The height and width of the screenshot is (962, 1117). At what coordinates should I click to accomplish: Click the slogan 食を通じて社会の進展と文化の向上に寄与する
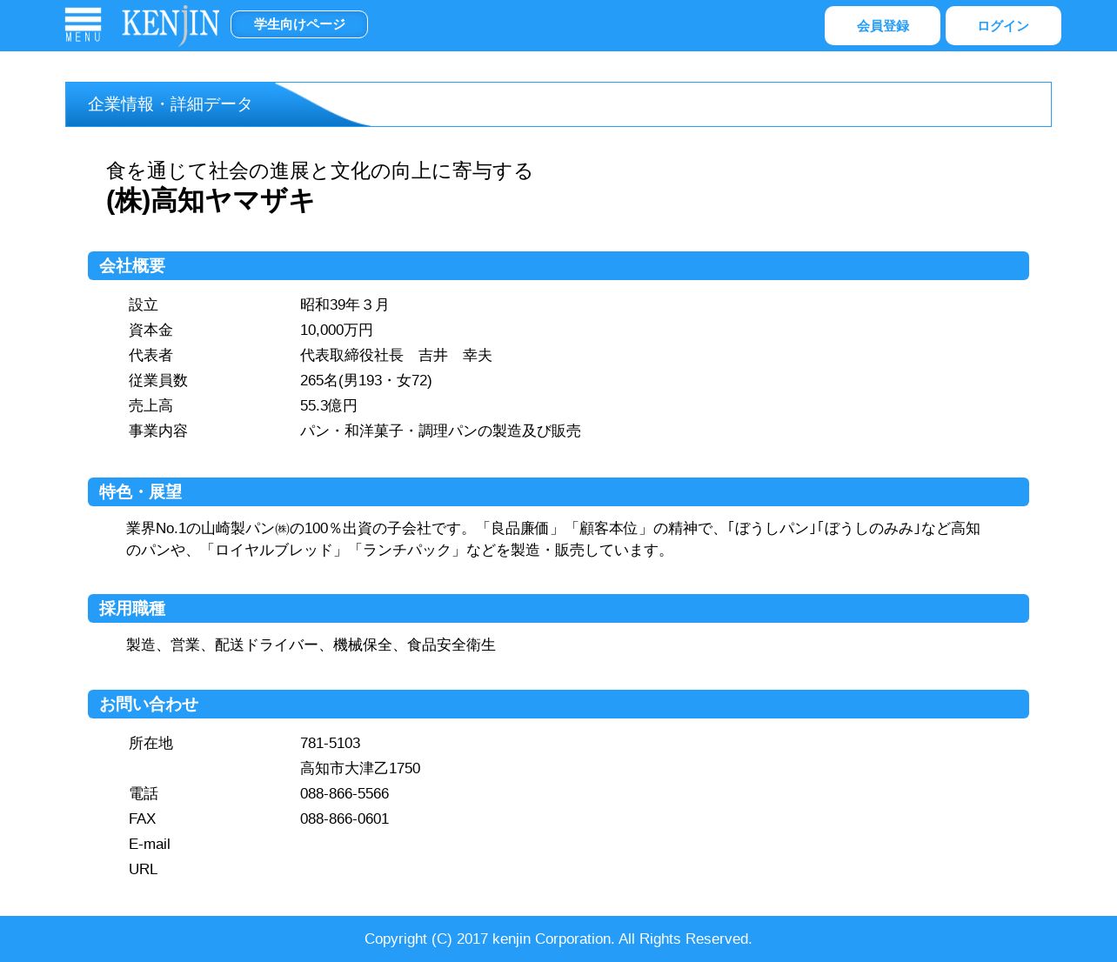[319, 170]
